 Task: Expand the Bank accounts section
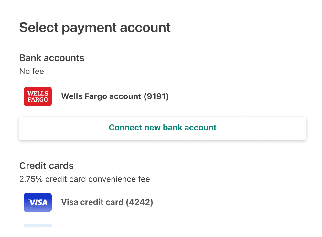(x=52, y=58)
